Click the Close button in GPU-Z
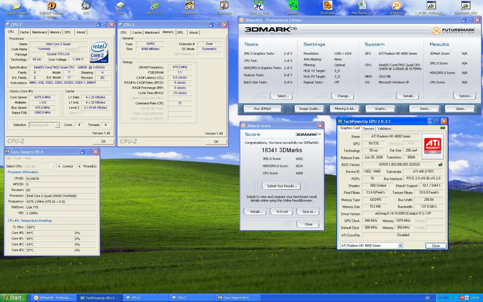 [436, 246]
